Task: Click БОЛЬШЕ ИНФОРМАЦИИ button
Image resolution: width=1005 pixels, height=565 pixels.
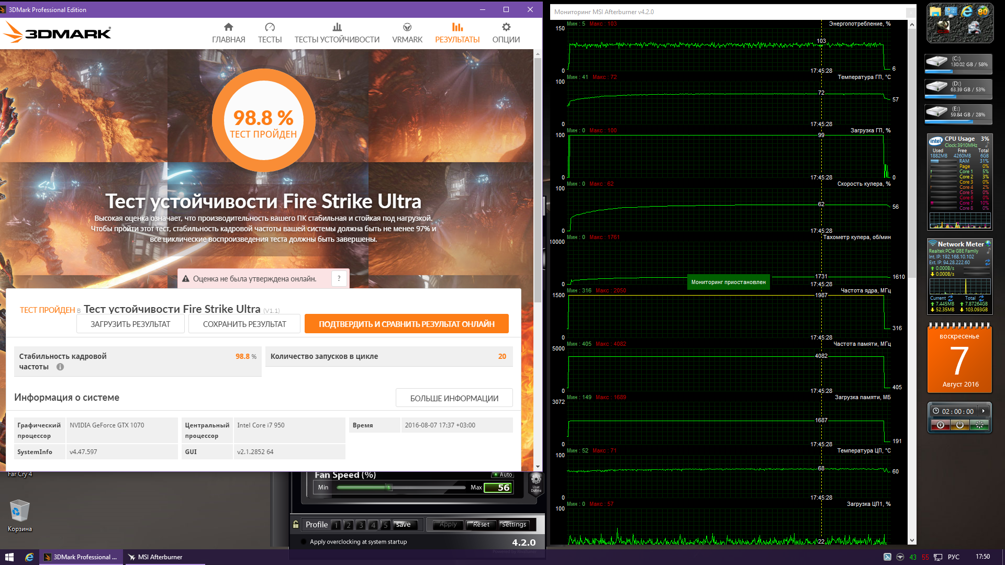Action: (x=454, y=398)
